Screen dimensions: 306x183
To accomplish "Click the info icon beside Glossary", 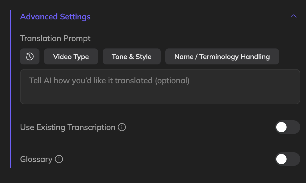I will click(x=59, y=159).
